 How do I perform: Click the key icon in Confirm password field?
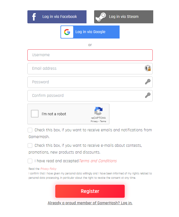pyautogui.click(x=148, y=95)
